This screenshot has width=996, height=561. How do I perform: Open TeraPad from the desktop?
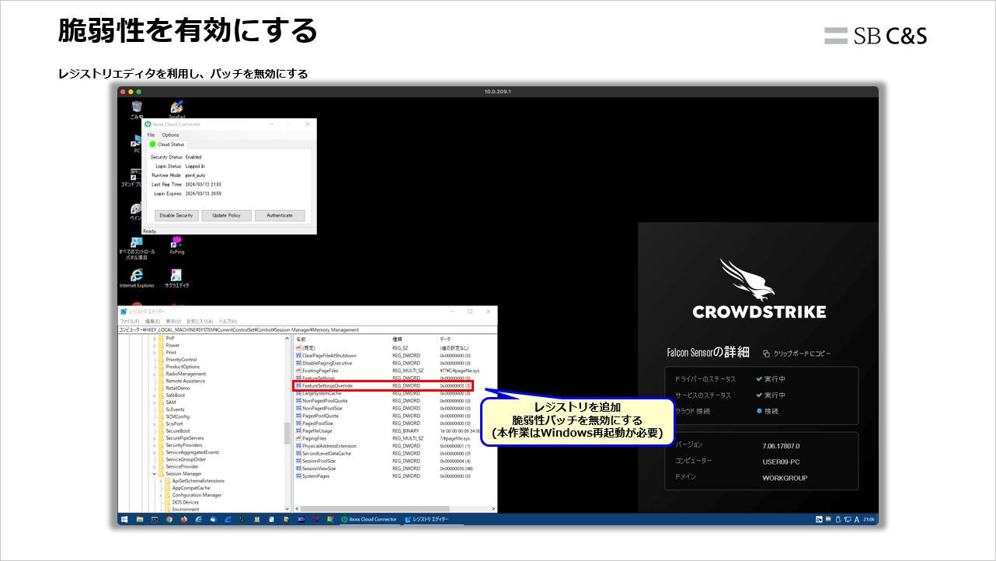pyautogui.click(x=175, y=105)
